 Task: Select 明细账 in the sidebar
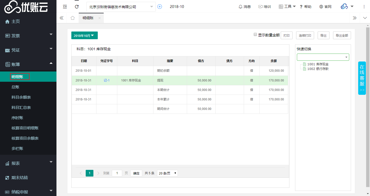pyautogui.click(x=28, y=77)
